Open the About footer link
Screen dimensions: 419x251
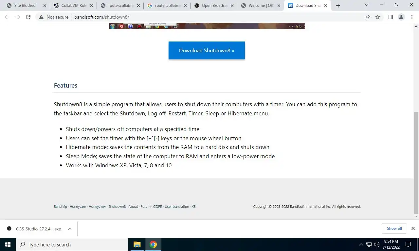coord(133,207)
